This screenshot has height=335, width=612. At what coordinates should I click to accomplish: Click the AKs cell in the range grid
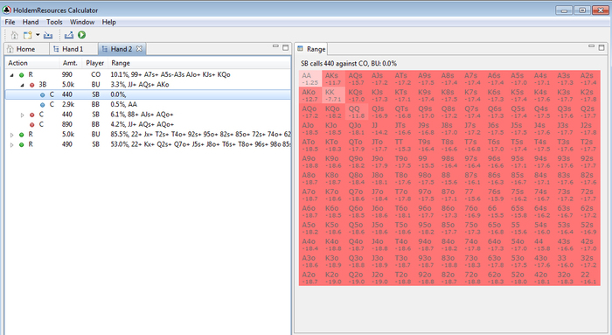[x=333, y=79]
